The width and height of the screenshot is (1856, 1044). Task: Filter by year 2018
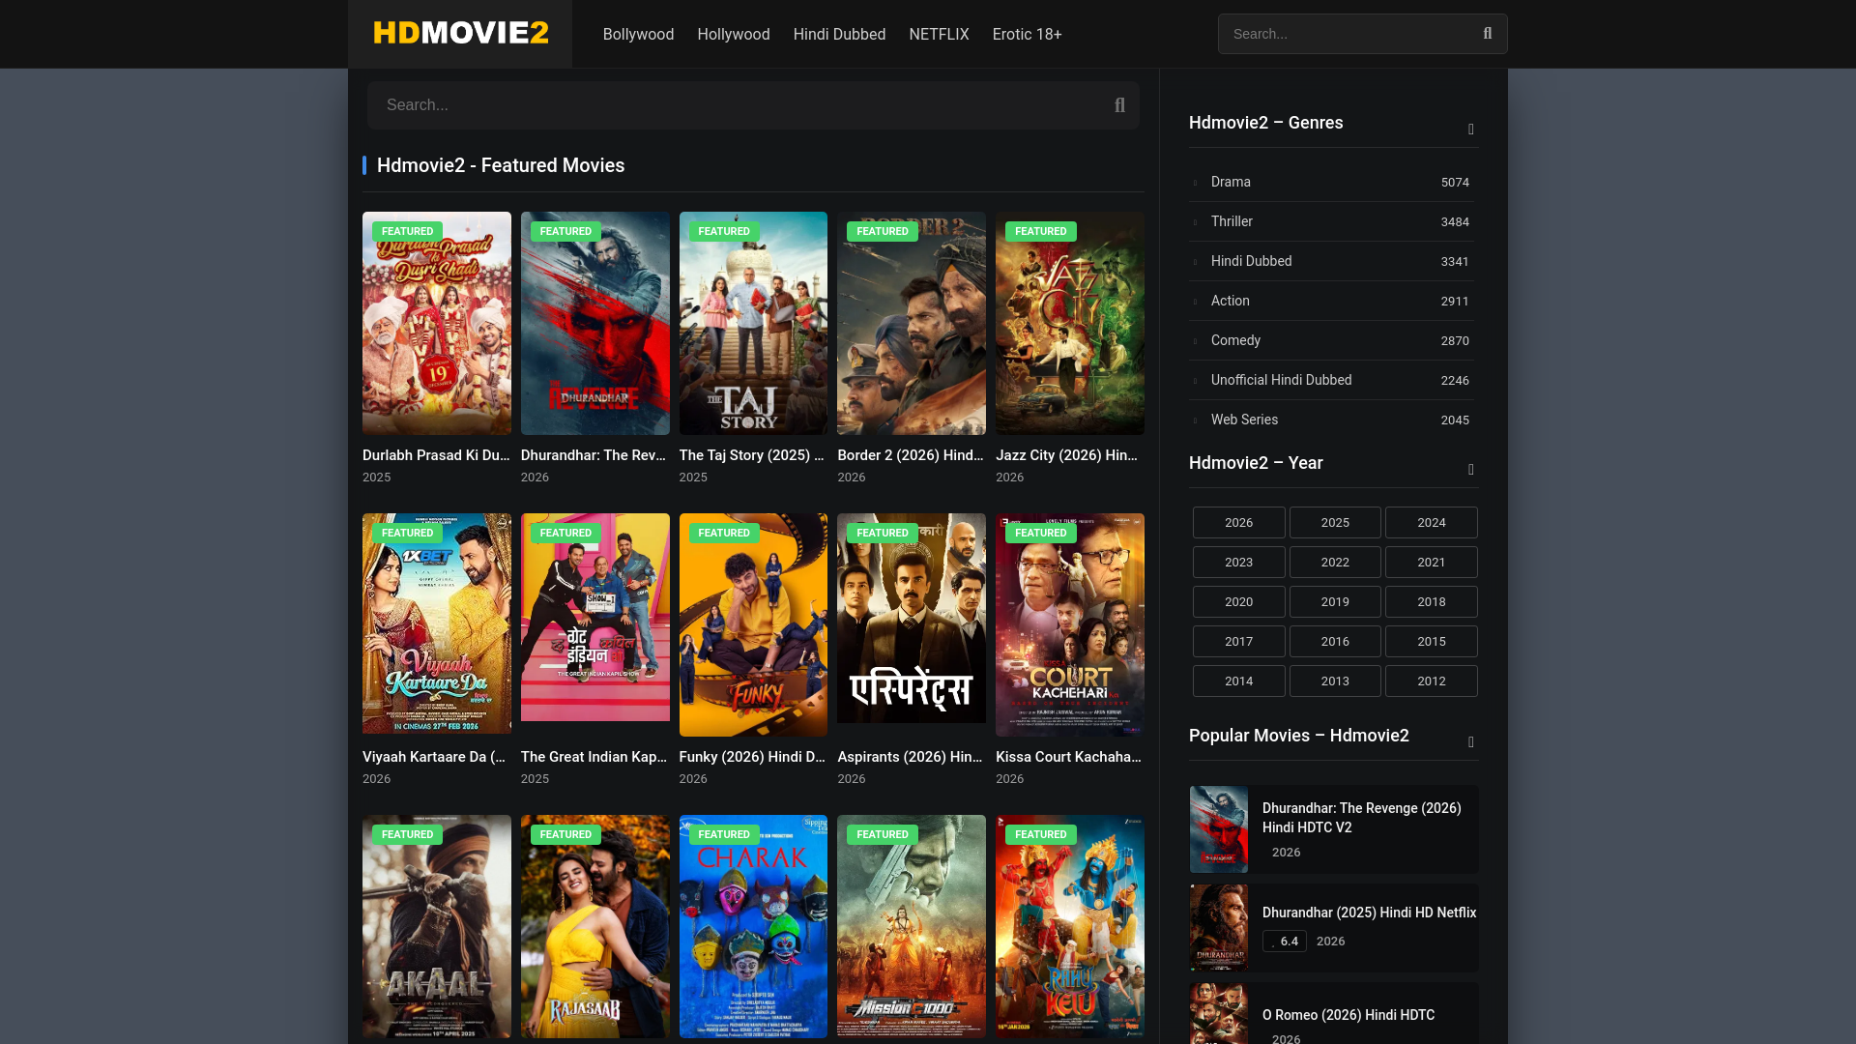click(1431, 602)
